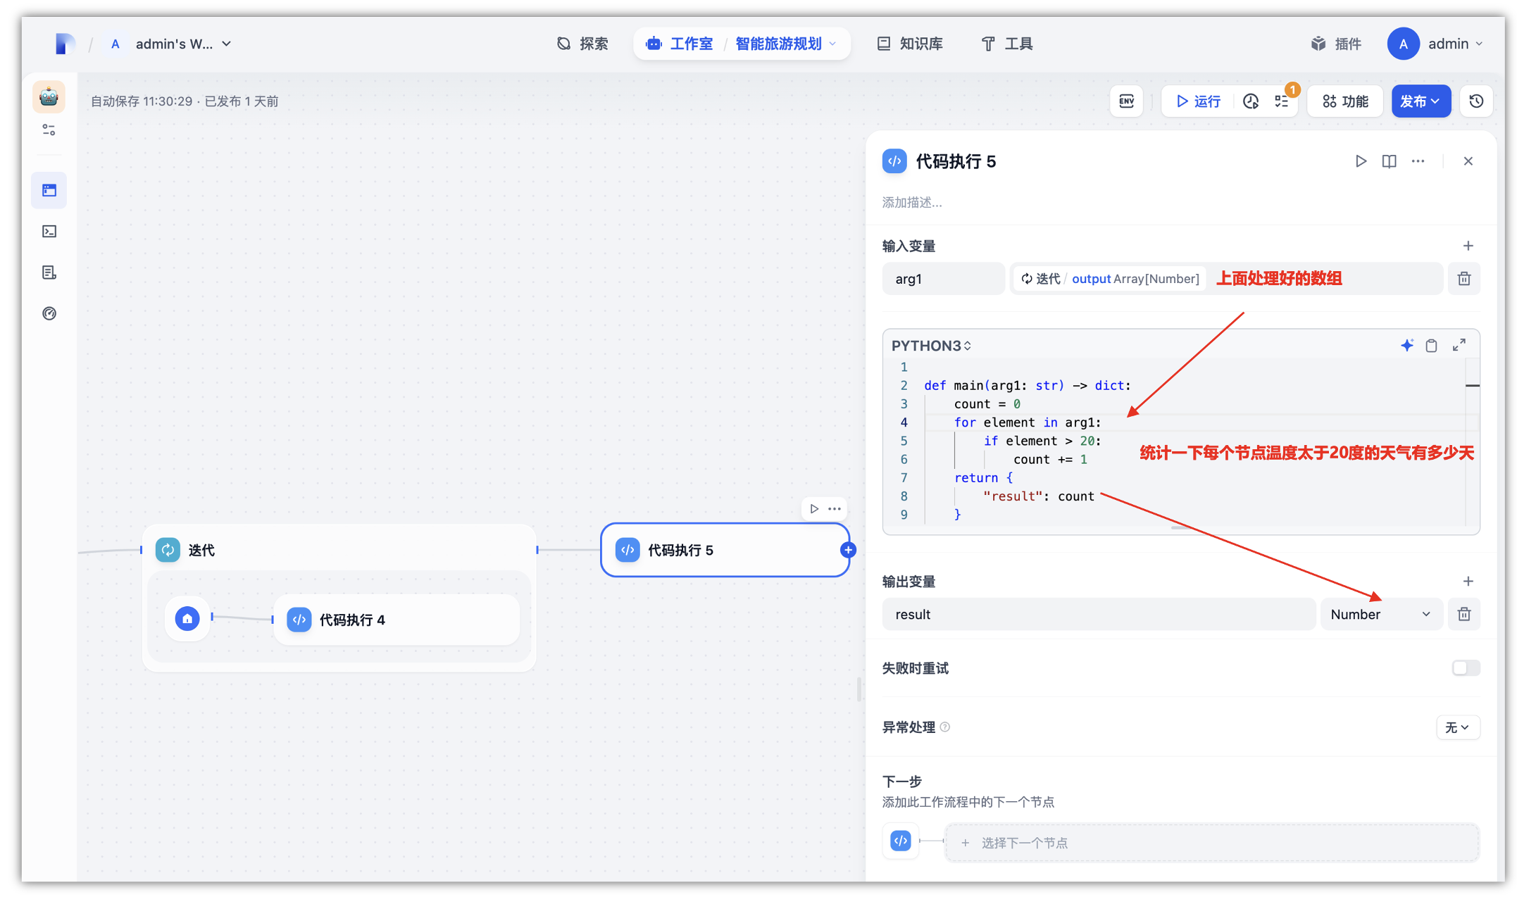This screenshot has width=1517, height=897.
Task: Click the checklist icon with orange badge
Action: pos(1282,101)
